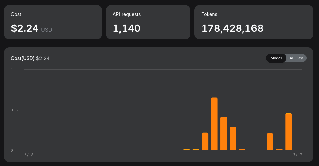This screenshot has width=319, height=166.
Task: Click the last orange bar near 7/17
Action: click(x=289, y=132)
